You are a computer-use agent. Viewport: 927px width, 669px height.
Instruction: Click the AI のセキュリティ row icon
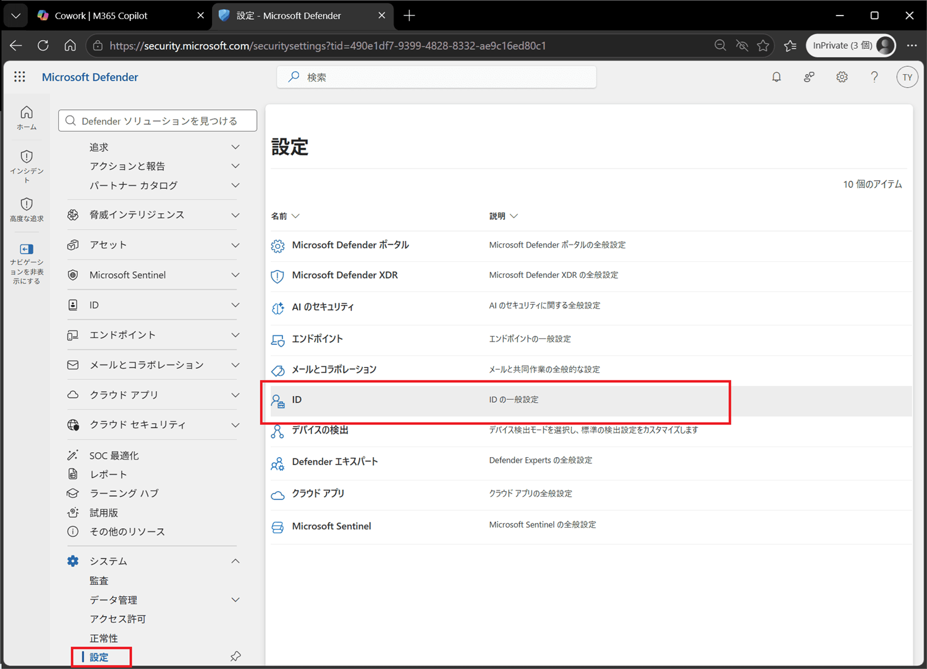[x=277, y=308]
